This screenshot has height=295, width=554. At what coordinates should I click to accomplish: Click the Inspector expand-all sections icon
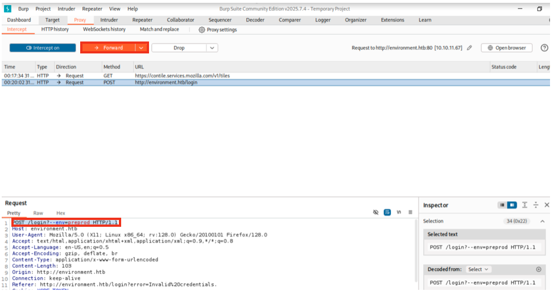[x=524, y=205]
